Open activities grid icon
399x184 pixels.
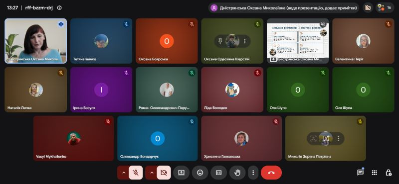point(375,173)
